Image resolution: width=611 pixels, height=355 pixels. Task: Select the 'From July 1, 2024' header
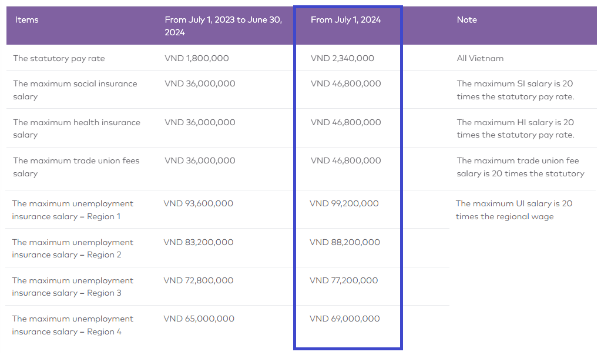pos(345,20)
